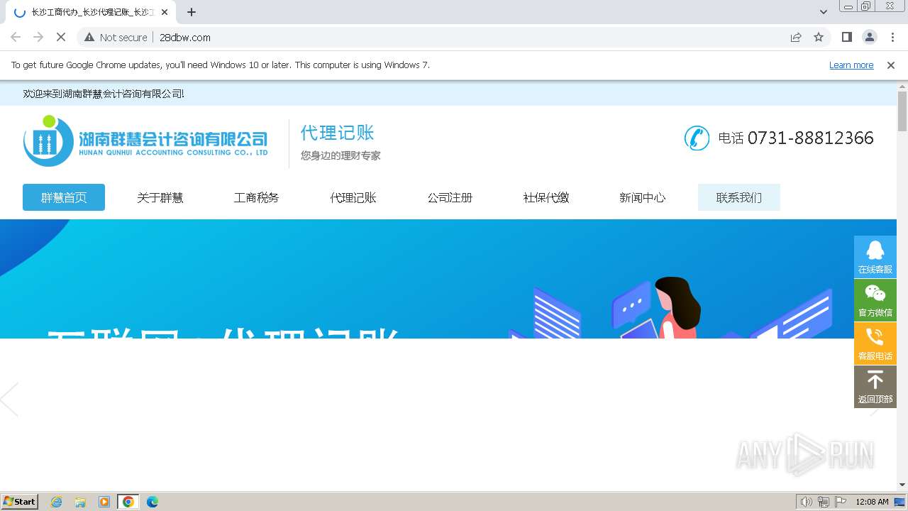Dismiss the Chrome update notice

tap(891, 65)
